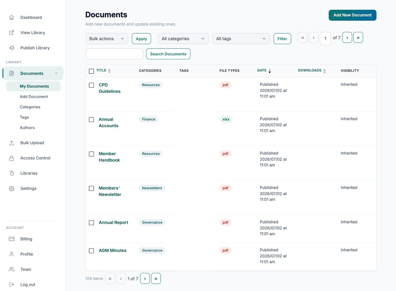Click the Add New Document button
Image resolution: width=396 pixels, height=291 pixels.
(x=352, y=15)
